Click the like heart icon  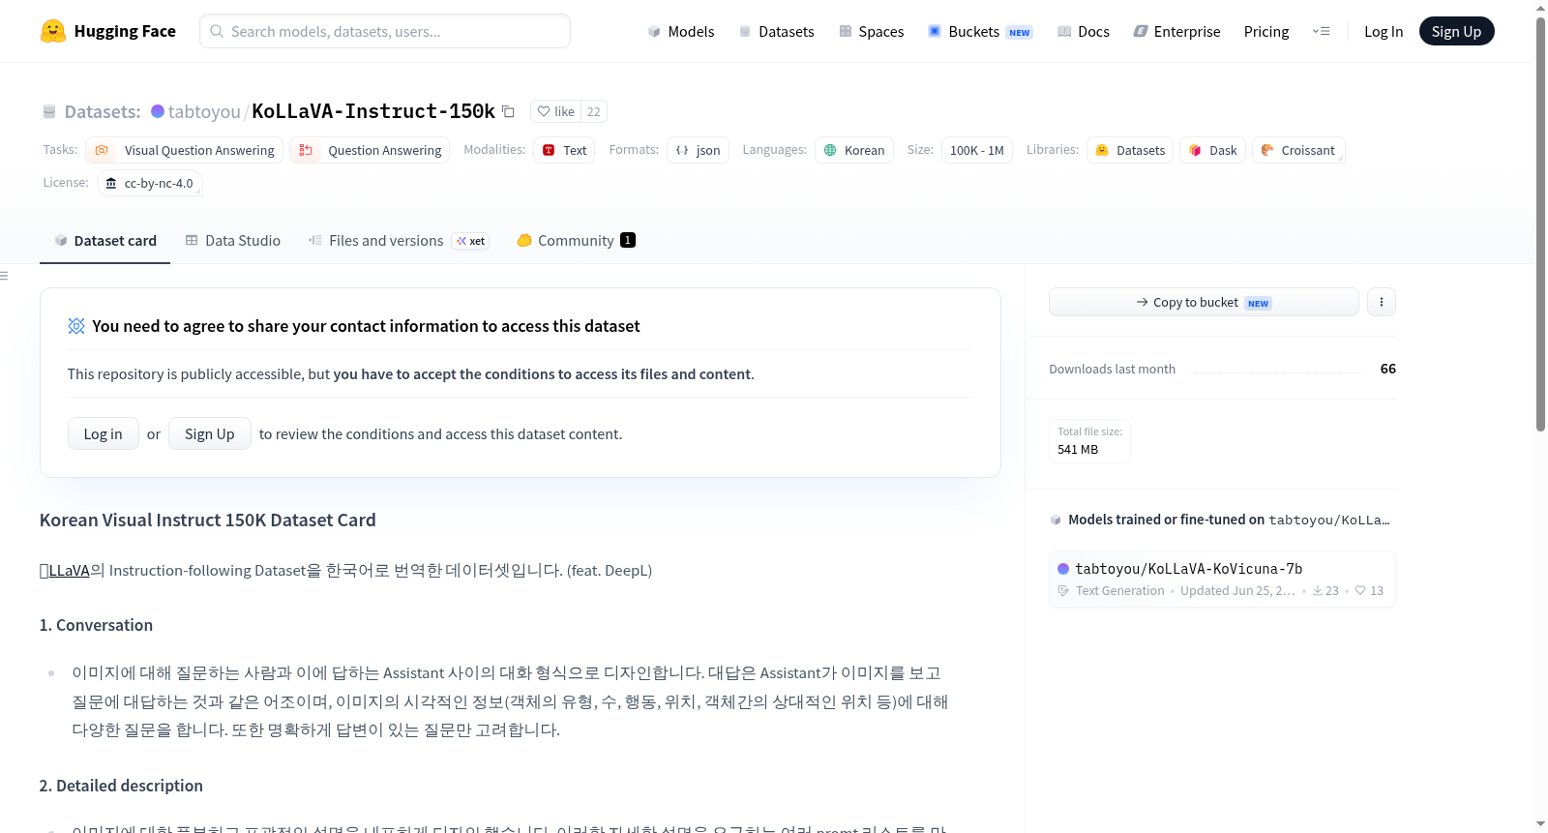click(544, 111)
